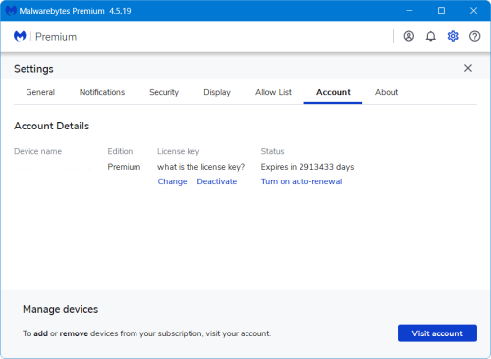This screenshot has width=491, height=359.
Task: Minimize the Malwarebytes window
Action: [x=409, y=11]
